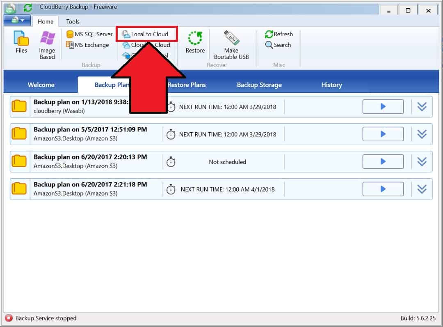Click folder icon of the 1/13/2018 plan

pos(19,106)
